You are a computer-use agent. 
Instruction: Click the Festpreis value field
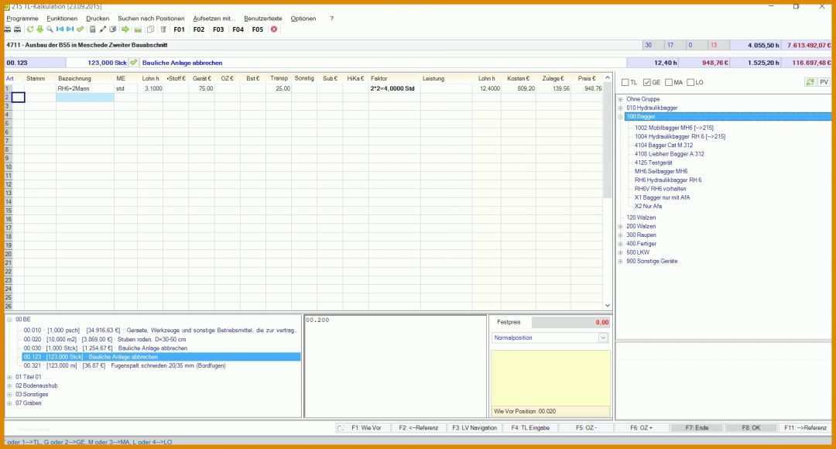click(570, 322)
